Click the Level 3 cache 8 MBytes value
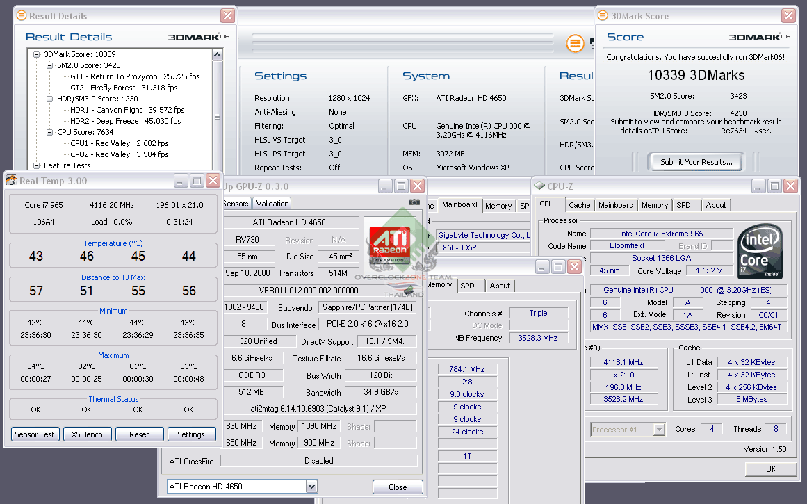This screenshot has height=504, width=807. (752, 399)
